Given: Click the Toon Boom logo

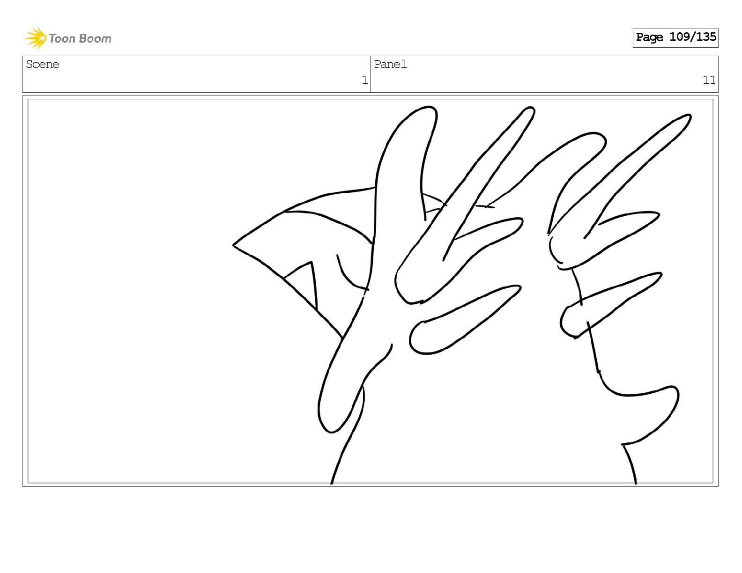Looking at the screenshot, I should pyautogui.click(x=68, y=38).
